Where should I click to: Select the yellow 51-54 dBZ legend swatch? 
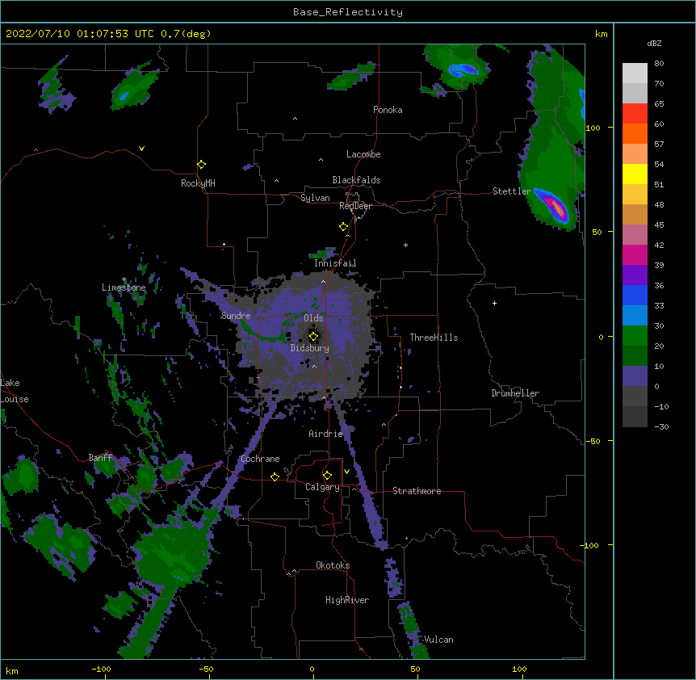coord(635,174)
